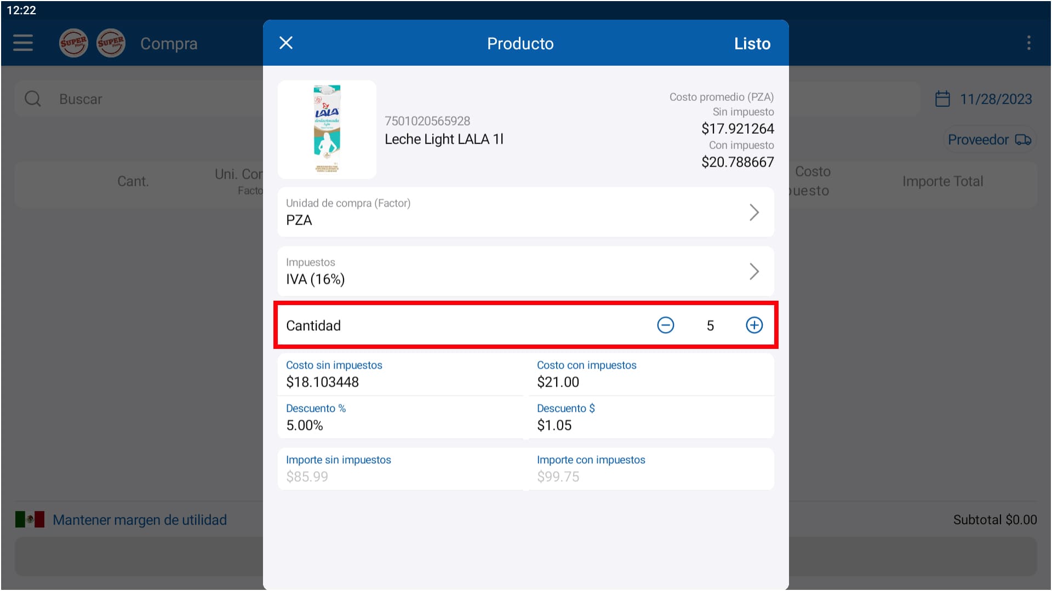The height and width of the screenshot is (591, 1052).
Task: Tap Listo to confirm product
Action: 752,43
